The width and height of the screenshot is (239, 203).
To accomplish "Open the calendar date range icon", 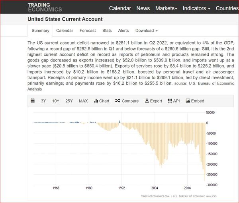I will click(33, 101).
